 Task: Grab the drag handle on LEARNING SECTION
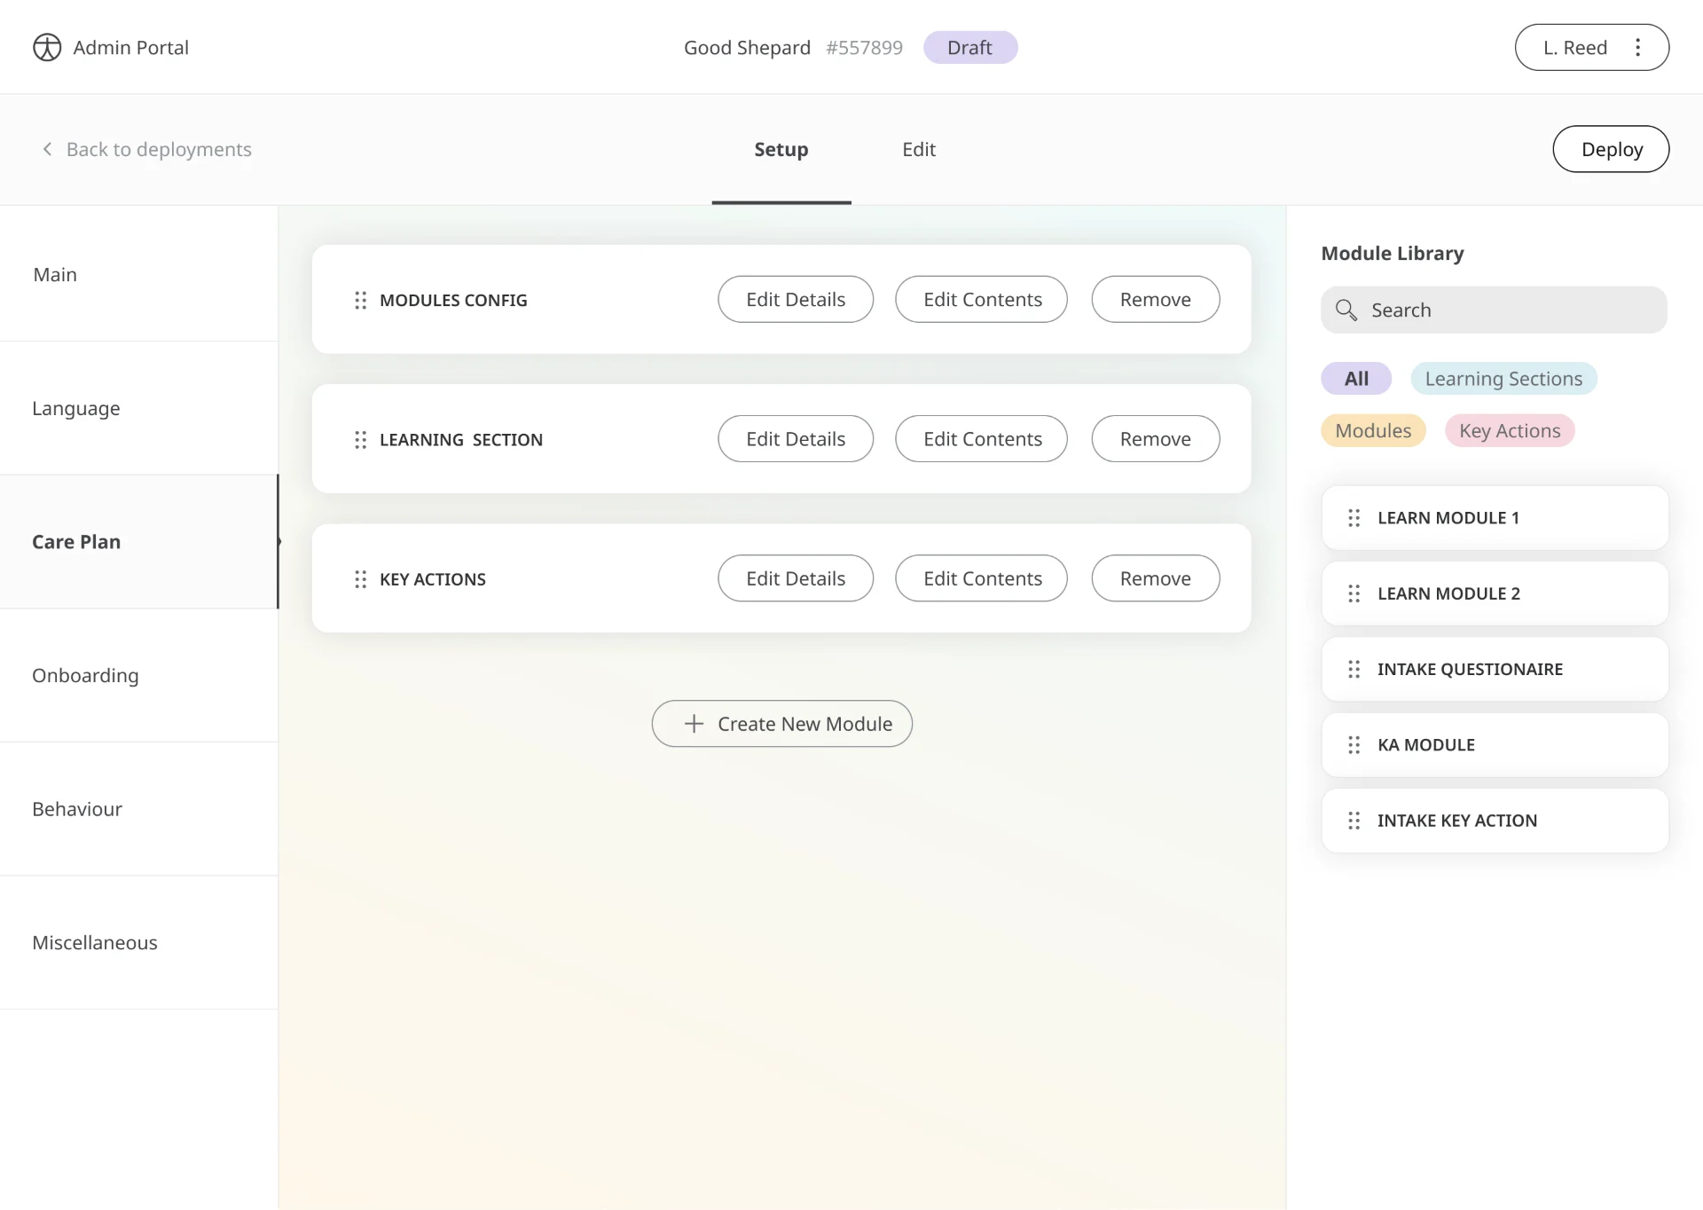360,439
